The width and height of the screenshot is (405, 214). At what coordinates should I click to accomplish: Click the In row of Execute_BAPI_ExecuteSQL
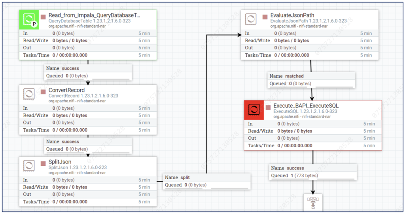(313, 124)
